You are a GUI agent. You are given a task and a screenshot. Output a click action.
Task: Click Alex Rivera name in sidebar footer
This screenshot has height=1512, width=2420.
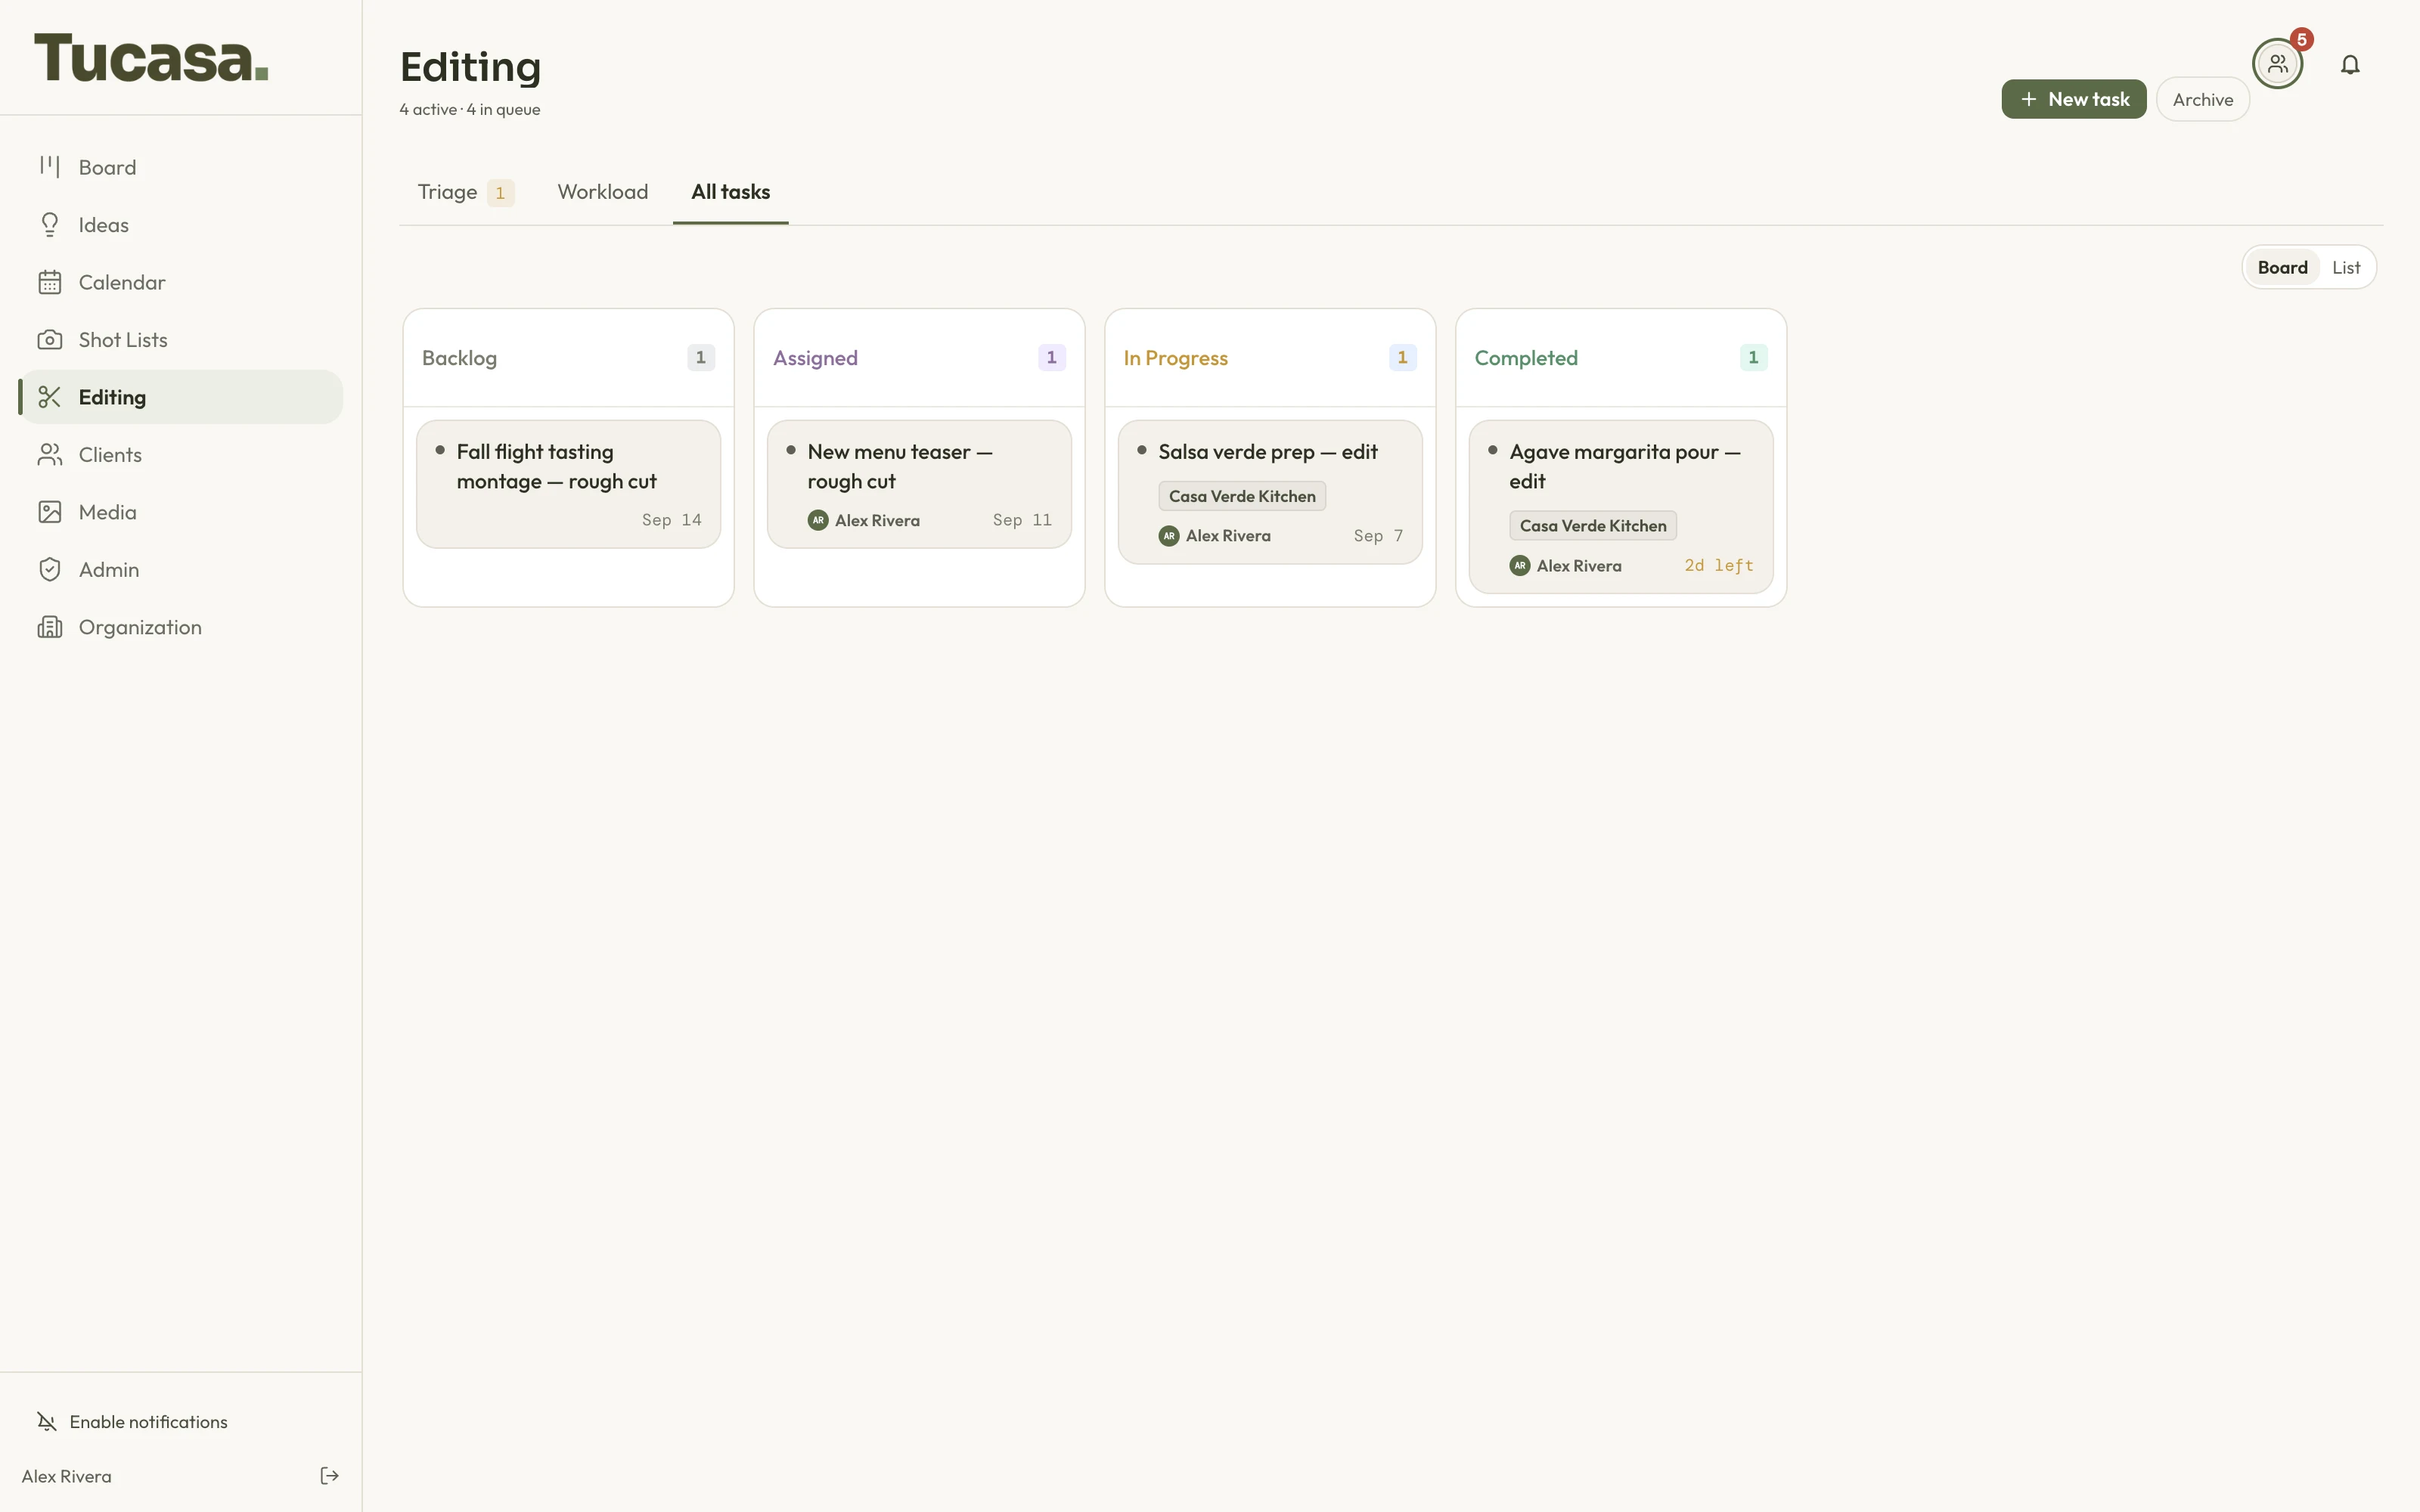(67, 1476)
